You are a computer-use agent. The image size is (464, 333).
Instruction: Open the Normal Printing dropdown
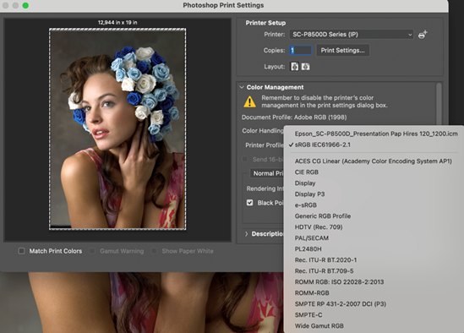point(267,173)
